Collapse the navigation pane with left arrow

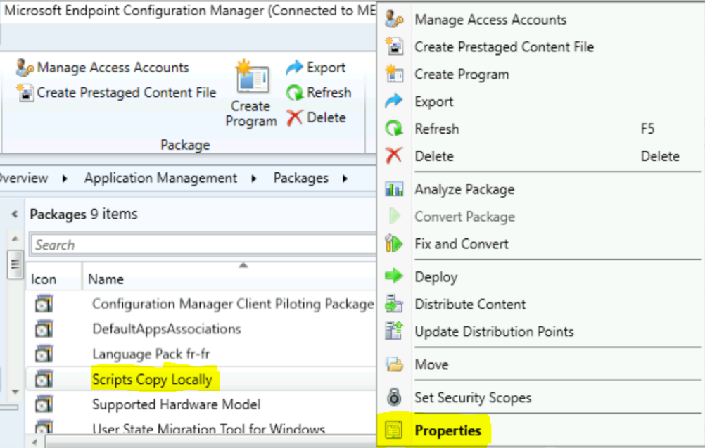point(14,214)
